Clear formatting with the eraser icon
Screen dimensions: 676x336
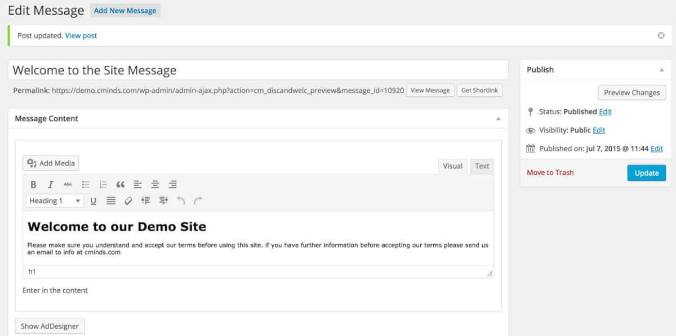(x=128, y=201)
